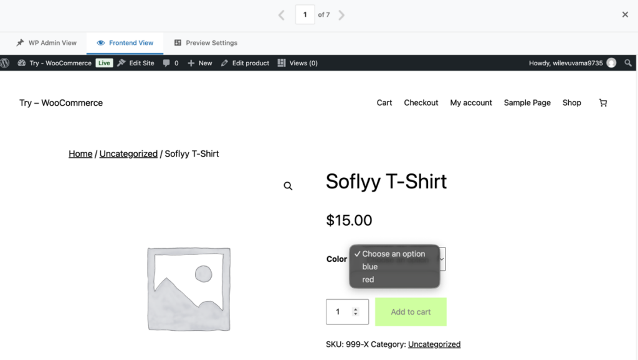Open Views (0) in admin bar
Image resolution: width=638 pixels, height=360 pixels.
(297, 63)
